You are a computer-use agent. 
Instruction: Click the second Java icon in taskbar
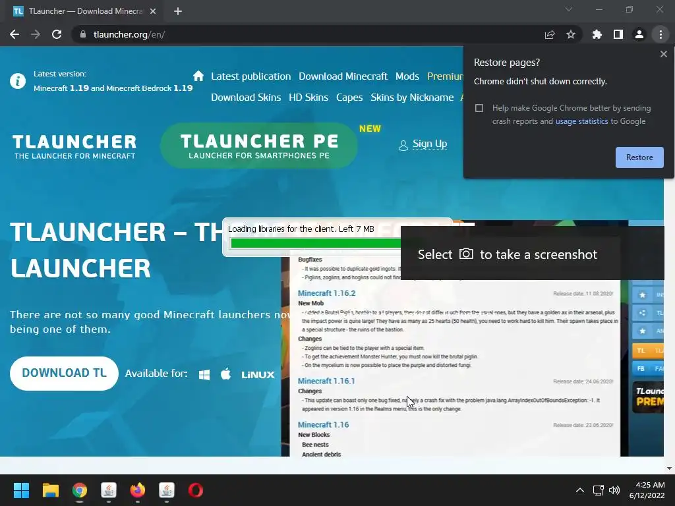click(167, 490)
